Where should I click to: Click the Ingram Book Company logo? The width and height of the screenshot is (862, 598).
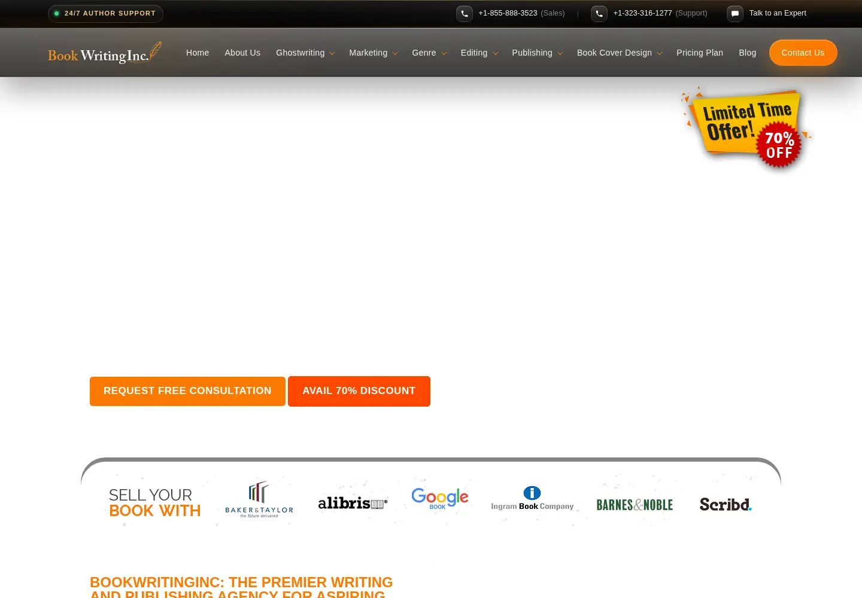click(532, 498)
